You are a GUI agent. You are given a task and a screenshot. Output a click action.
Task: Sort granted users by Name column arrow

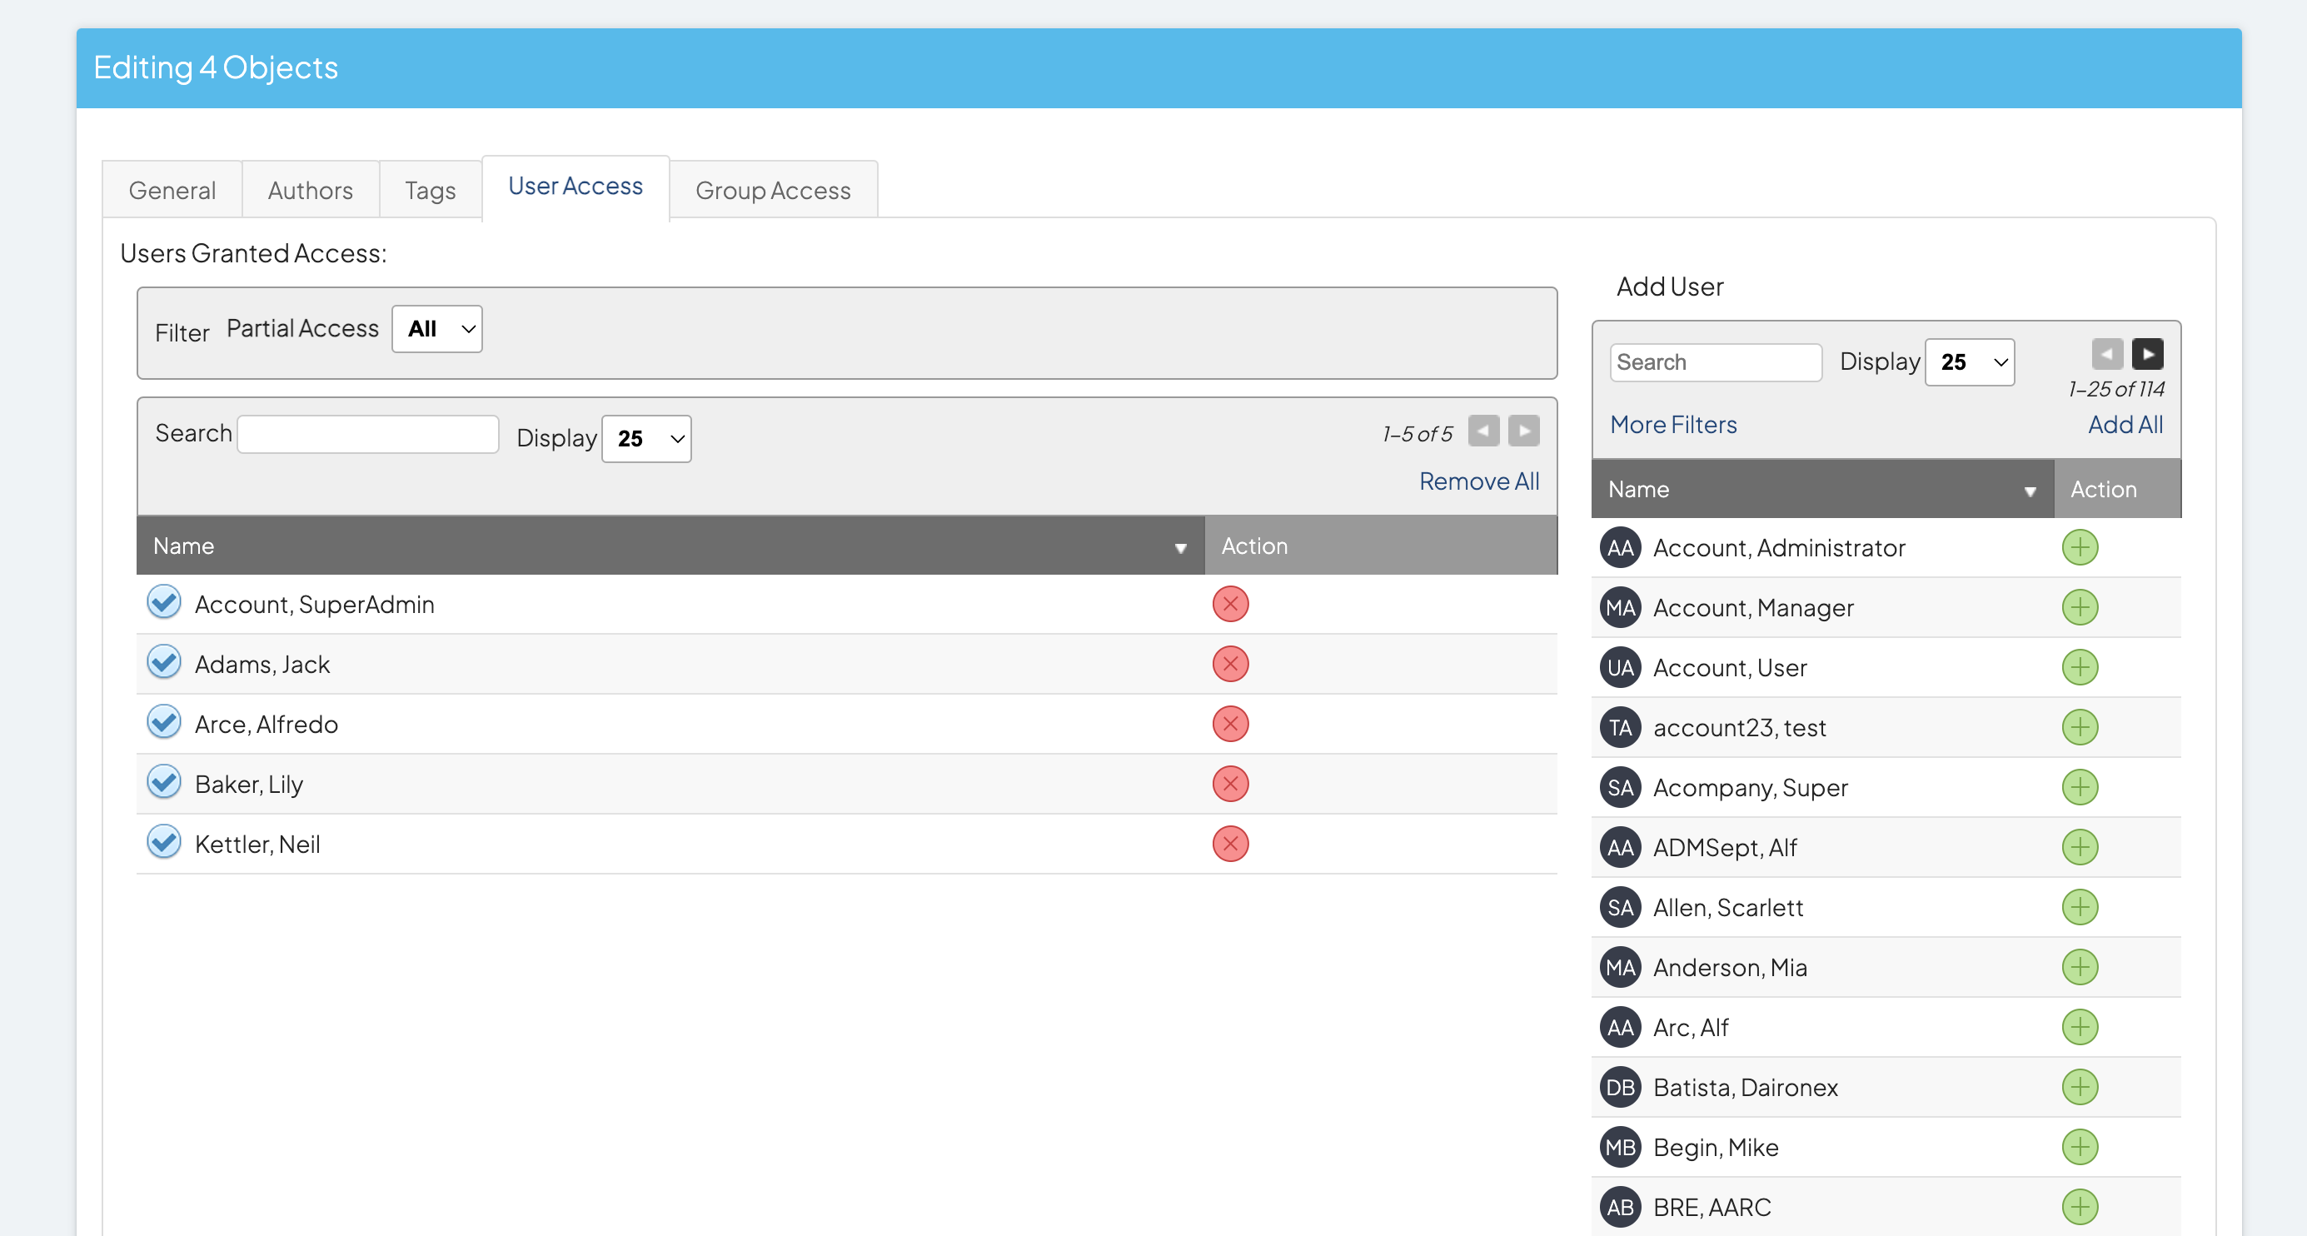[1180, 548]
